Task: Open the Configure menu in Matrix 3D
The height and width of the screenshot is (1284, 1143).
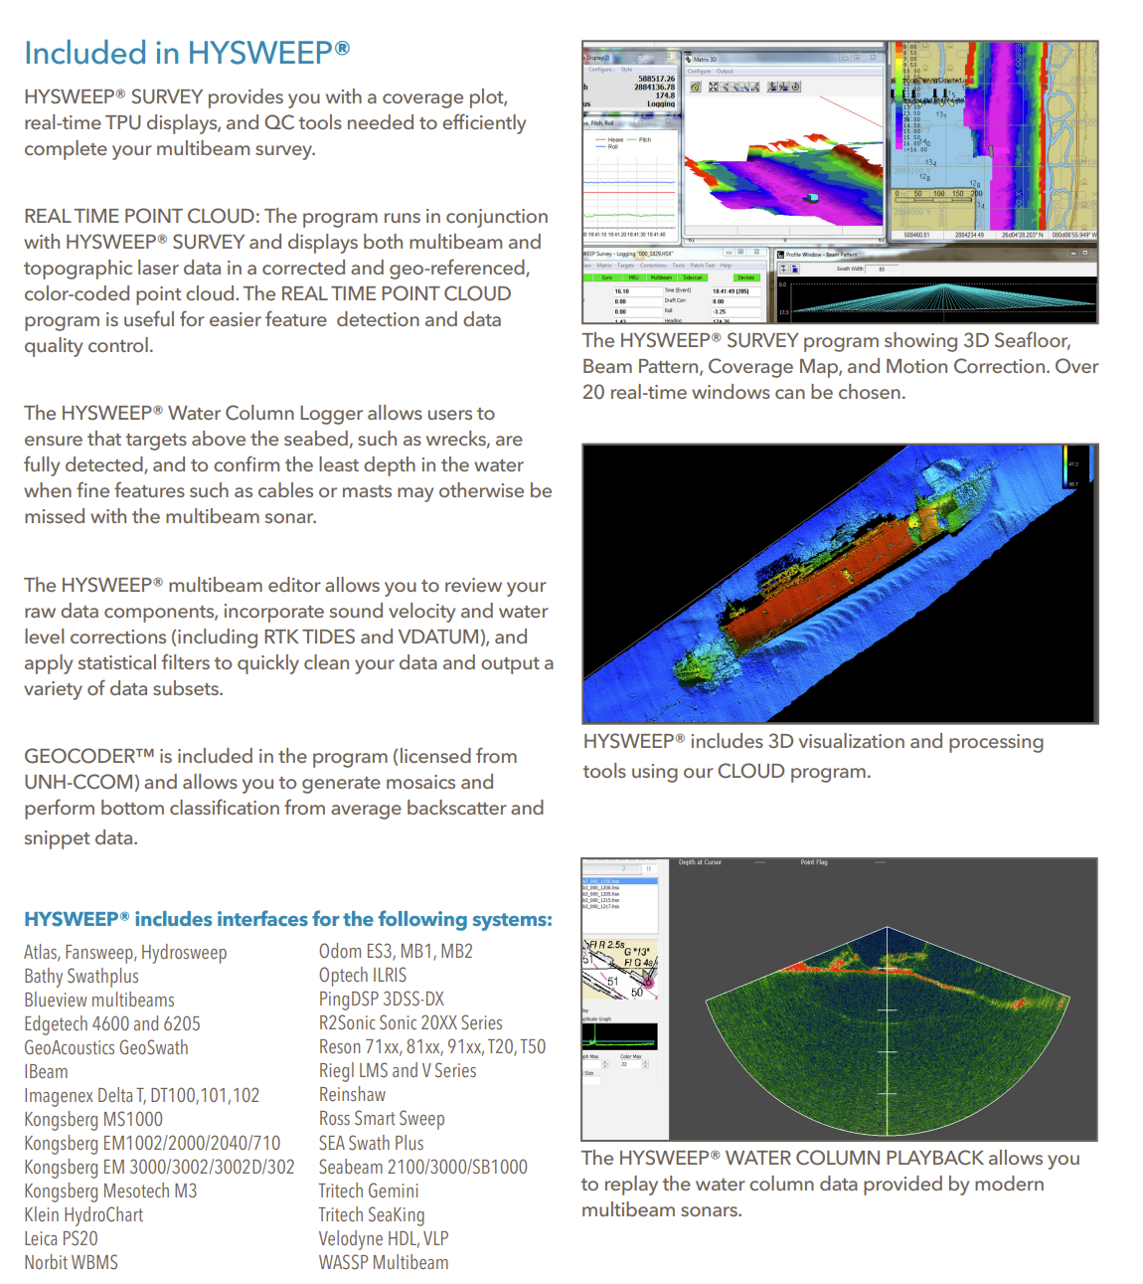Action: pos(700,72)
